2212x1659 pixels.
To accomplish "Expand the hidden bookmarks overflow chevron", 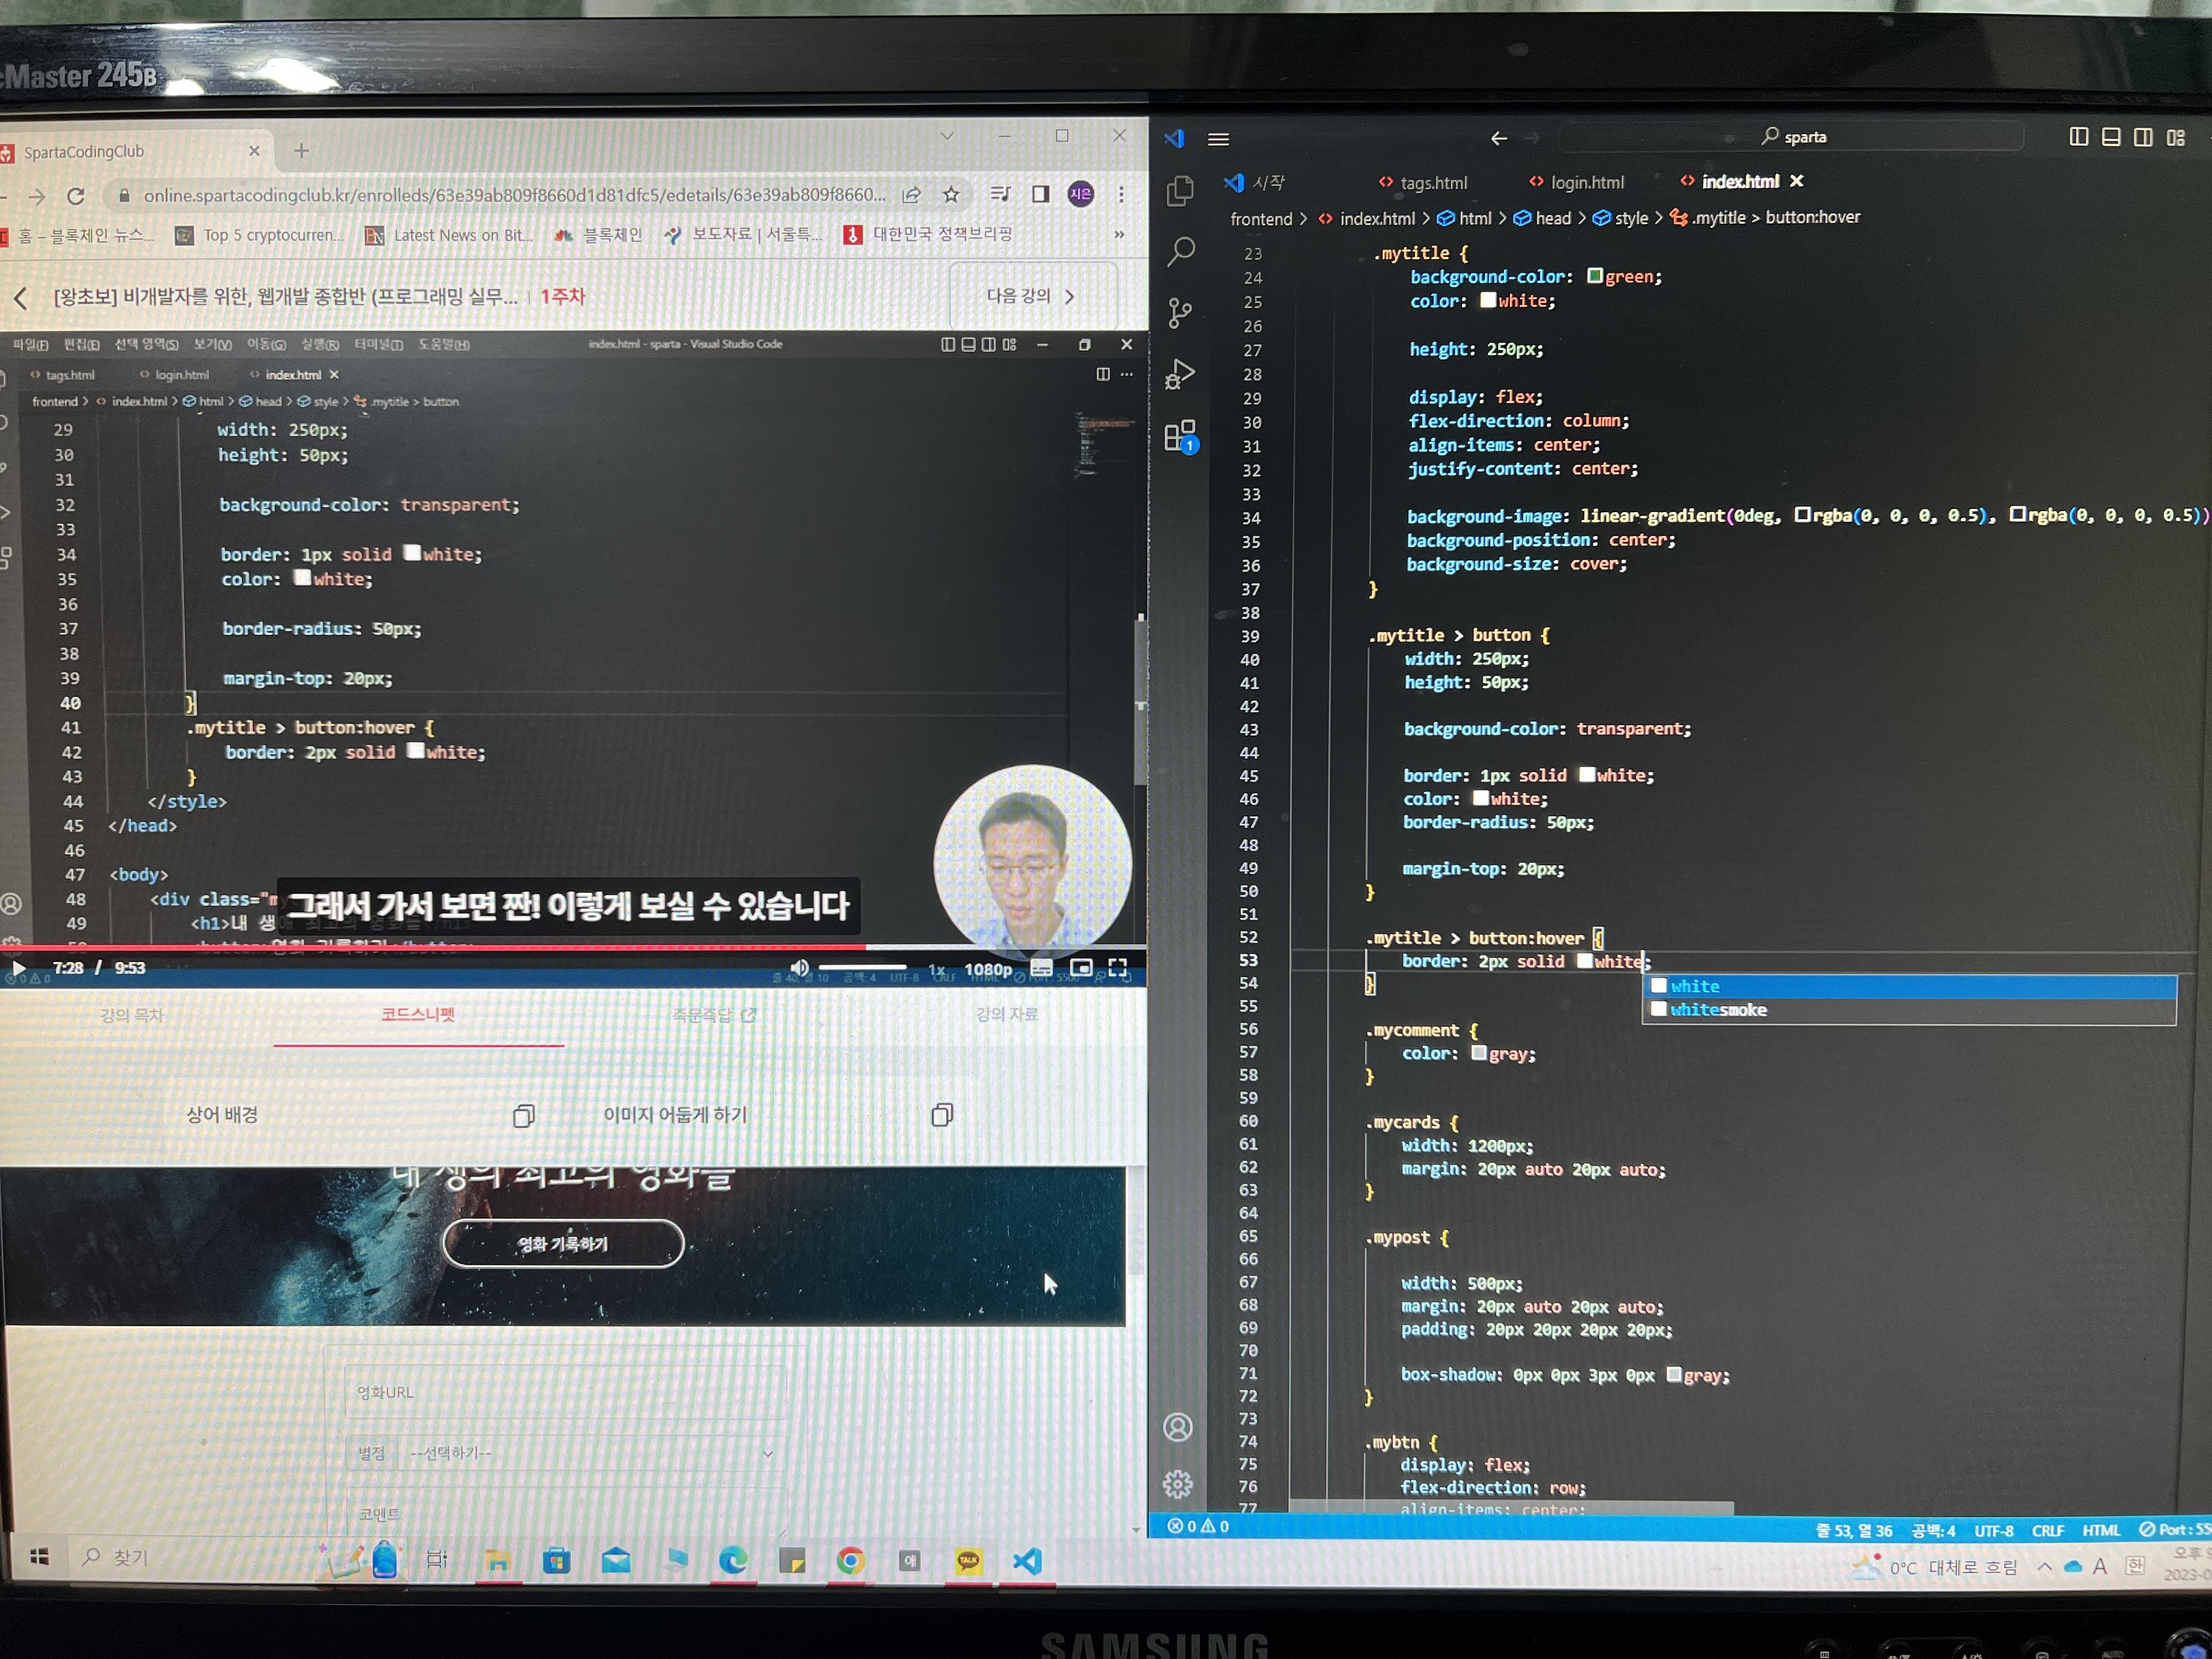I will pos(1120,234).
